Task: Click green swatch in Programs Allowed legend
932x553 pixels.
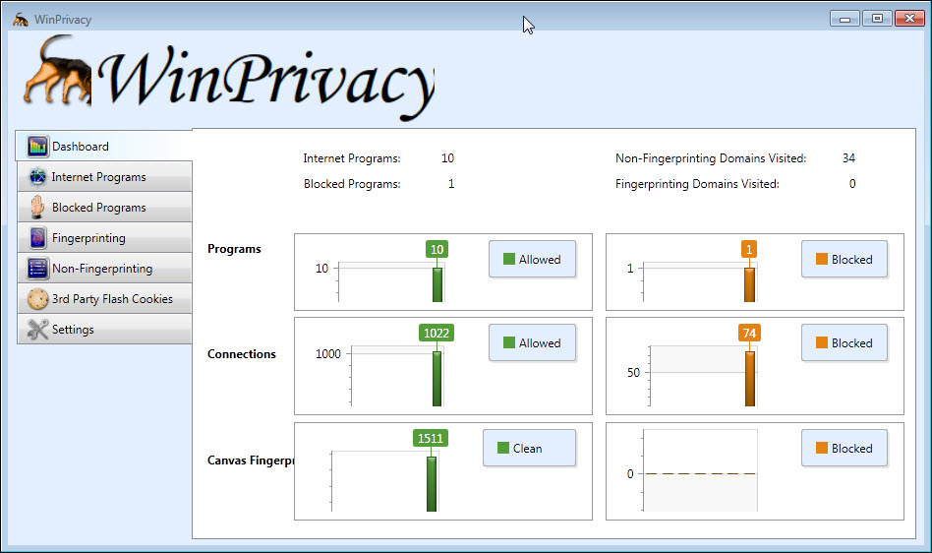Action: pos(509,259)
